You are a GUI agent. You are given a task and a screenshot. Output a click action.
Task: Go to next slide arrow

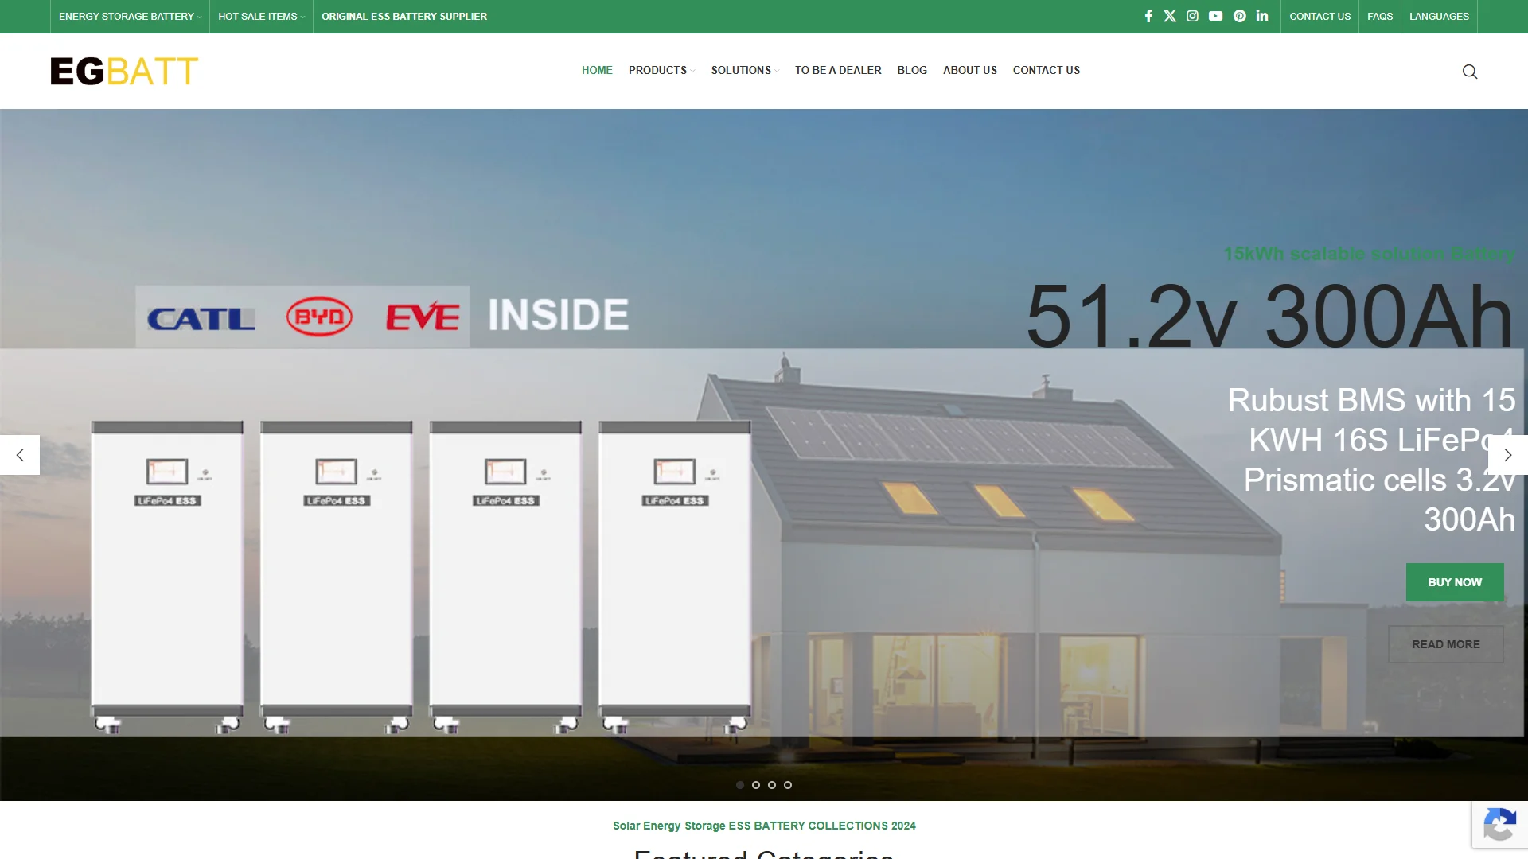click(1508, 455)
